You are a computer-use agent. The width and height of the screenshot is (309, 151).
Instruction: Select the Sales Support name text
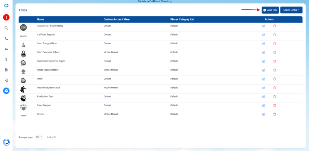pyautogui.click(x=44, y=106)
